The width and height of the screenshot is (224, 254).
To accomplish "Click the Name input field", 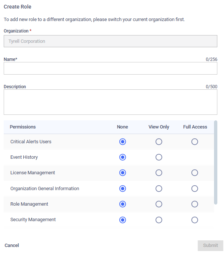I will (x=111, y=68).
